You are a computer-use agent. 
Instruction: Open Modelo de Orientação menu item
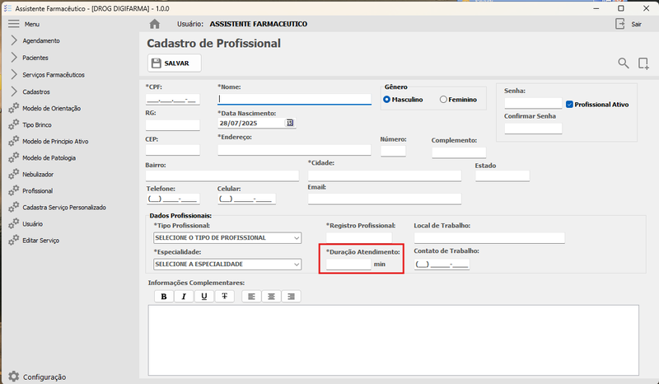[52, 109]
